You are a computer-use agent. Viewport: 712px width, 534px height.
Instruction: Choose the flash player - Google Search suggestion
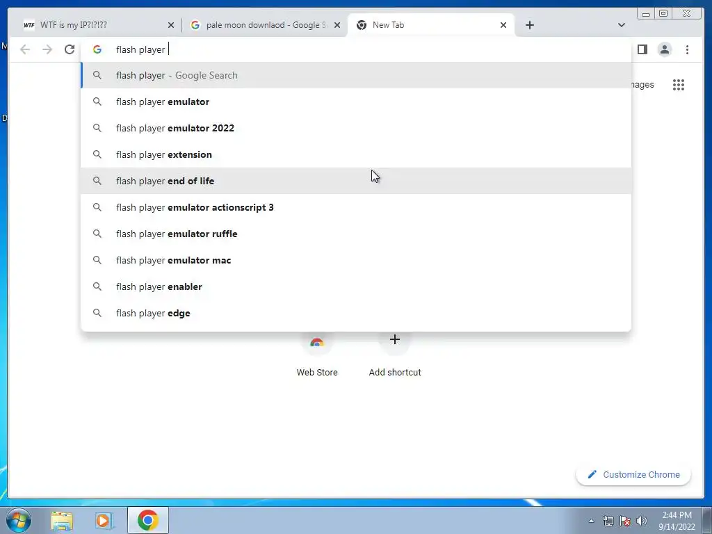click(356, 75)
